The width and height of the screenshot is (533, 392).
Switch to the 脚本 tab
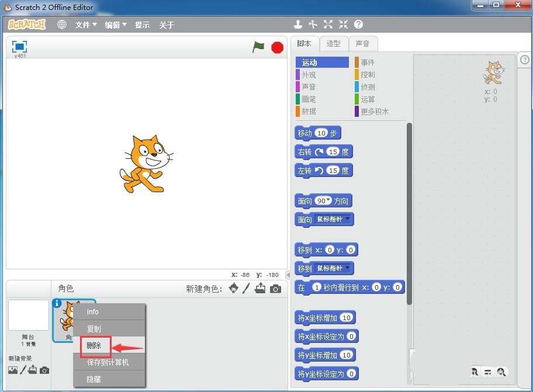(304, 44)
